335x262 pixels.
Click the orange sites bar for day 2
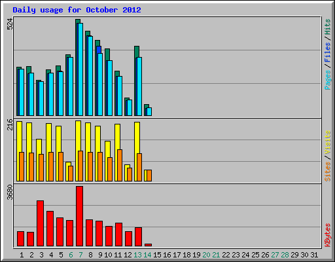[x=31, y=167]
